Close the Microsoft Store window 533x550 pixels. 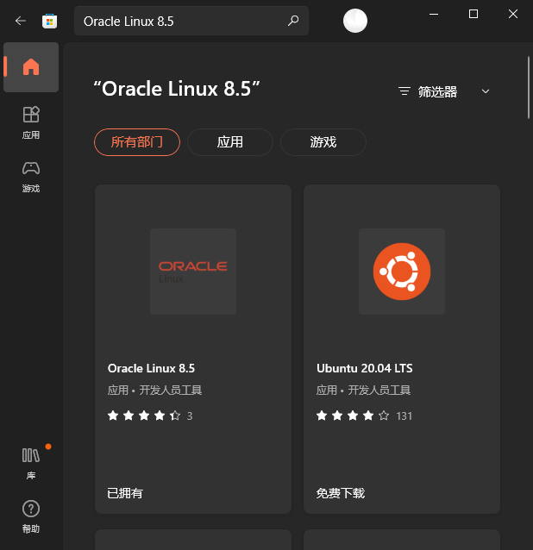tap(513, 14)
